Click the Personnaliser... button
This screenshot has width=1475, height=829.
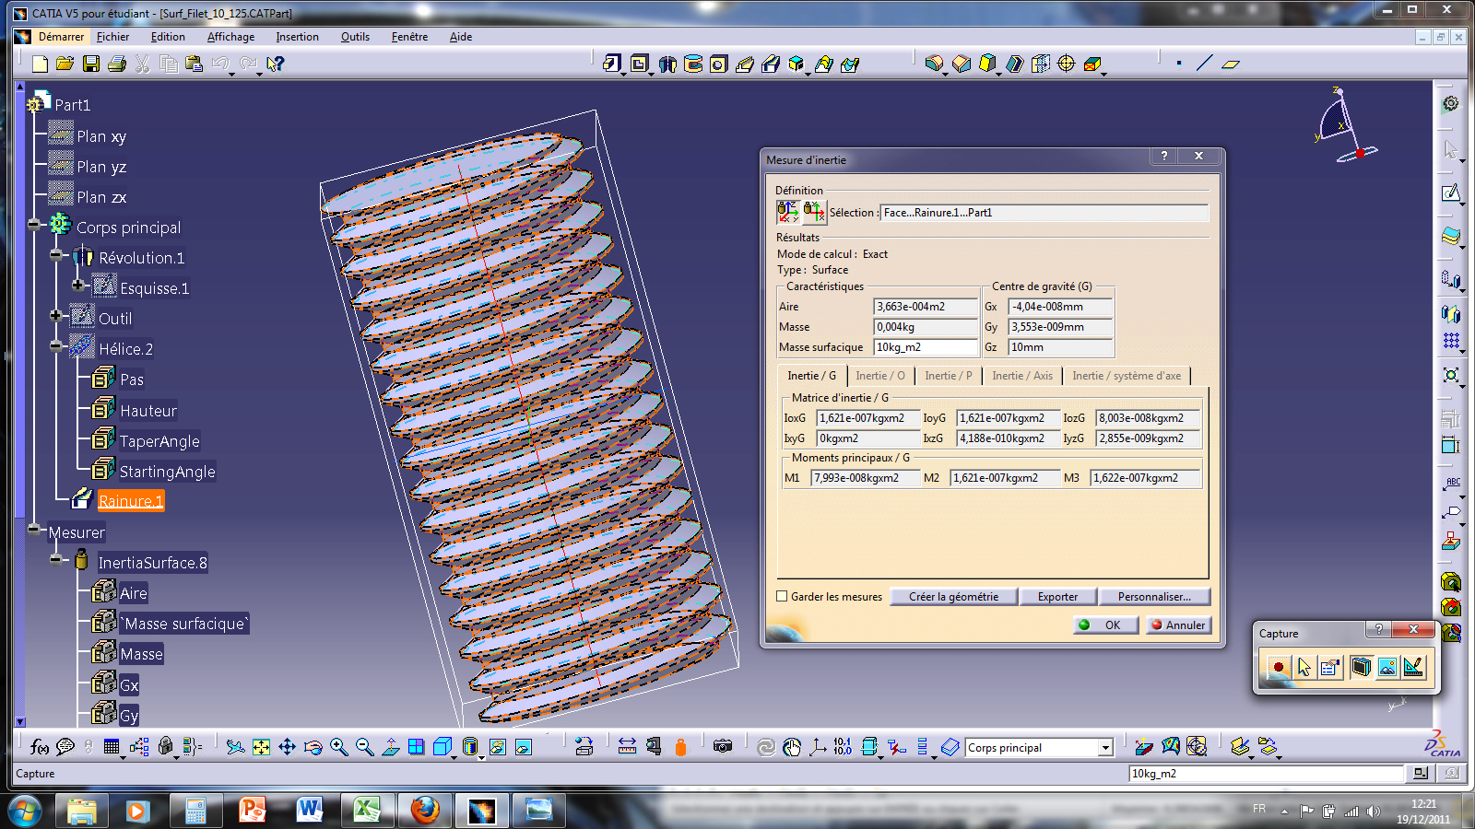1154,597
